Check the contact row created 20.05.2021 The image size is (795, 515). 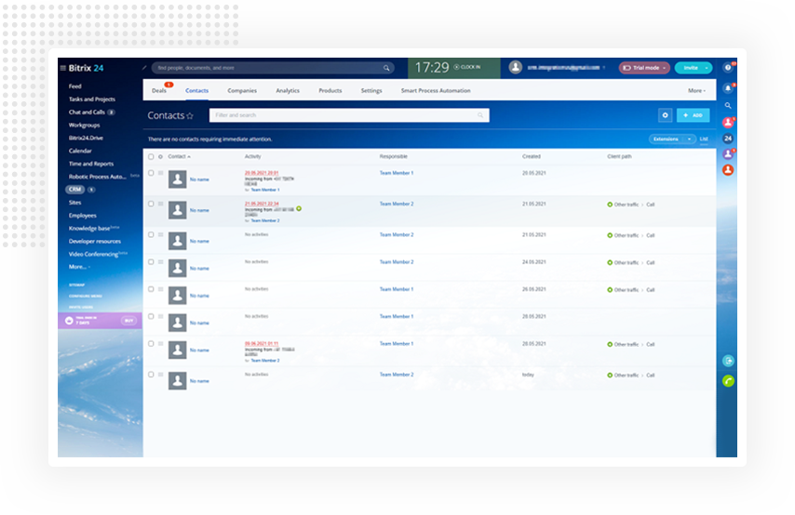point(151,173)
